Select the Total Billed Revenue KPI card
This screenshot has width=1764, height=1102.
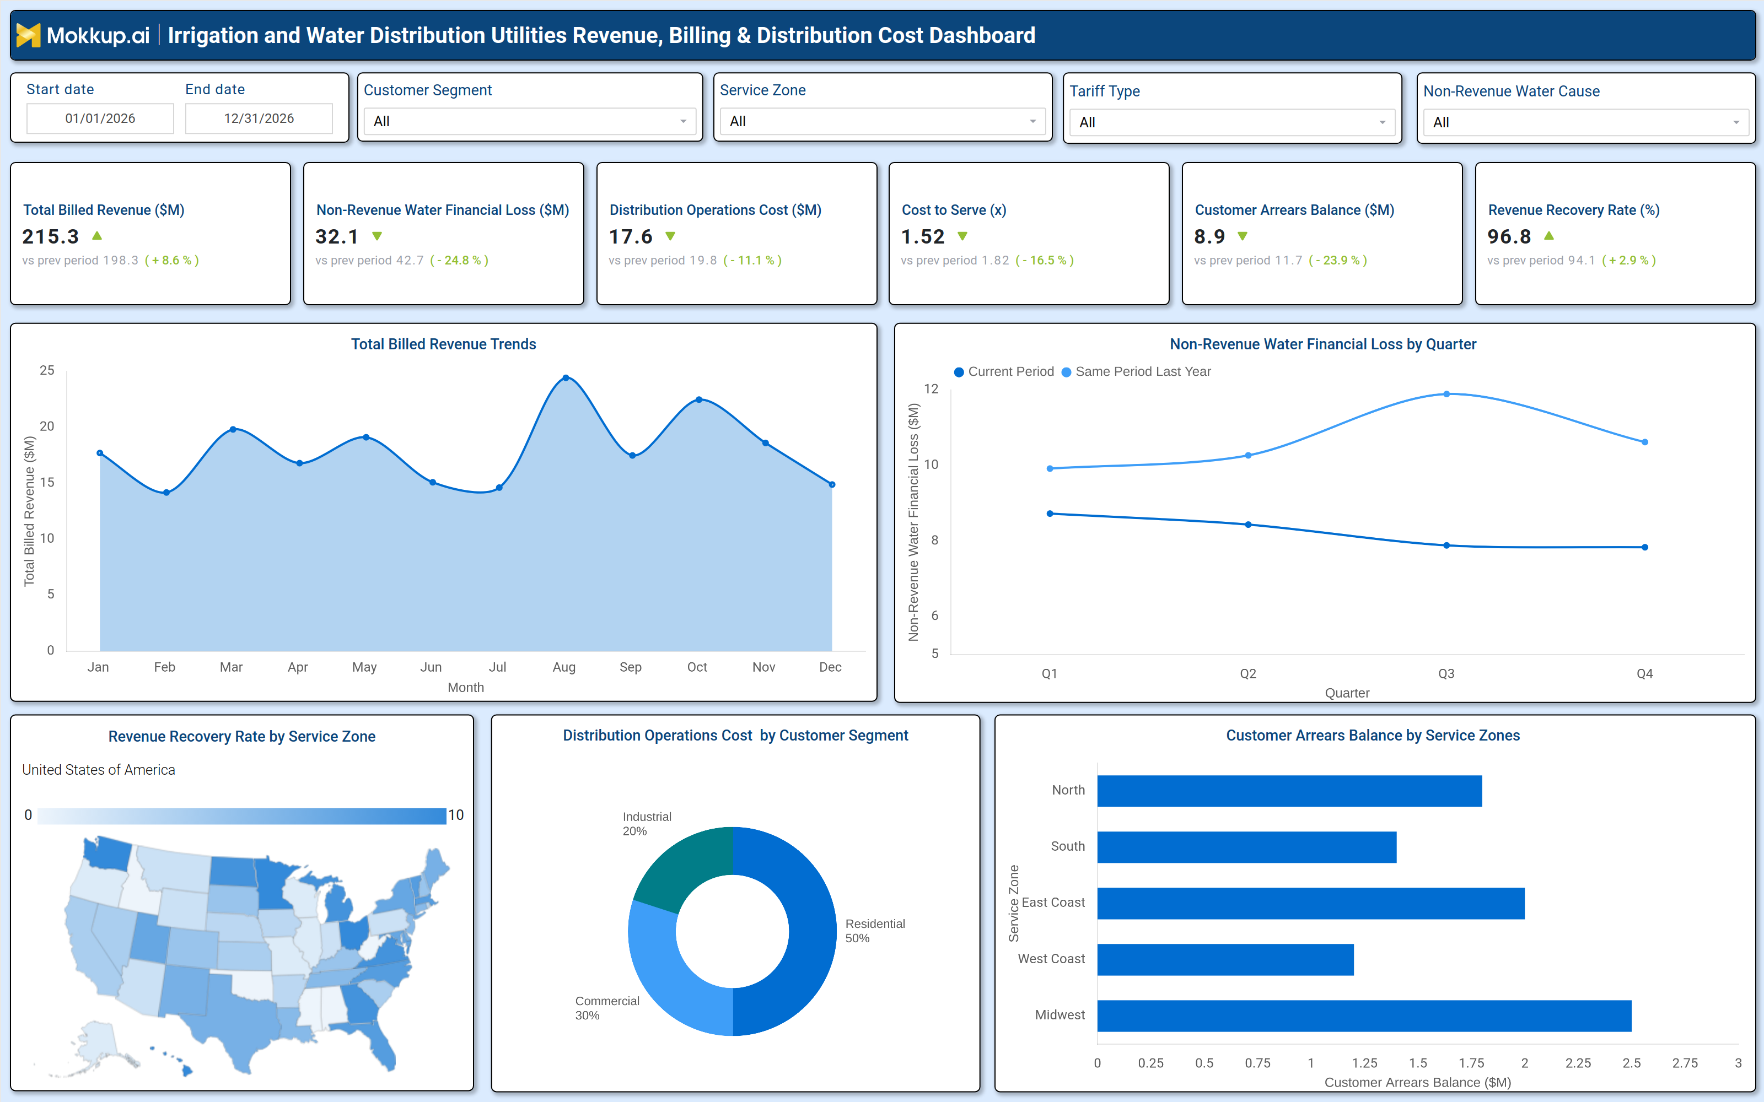150,233
